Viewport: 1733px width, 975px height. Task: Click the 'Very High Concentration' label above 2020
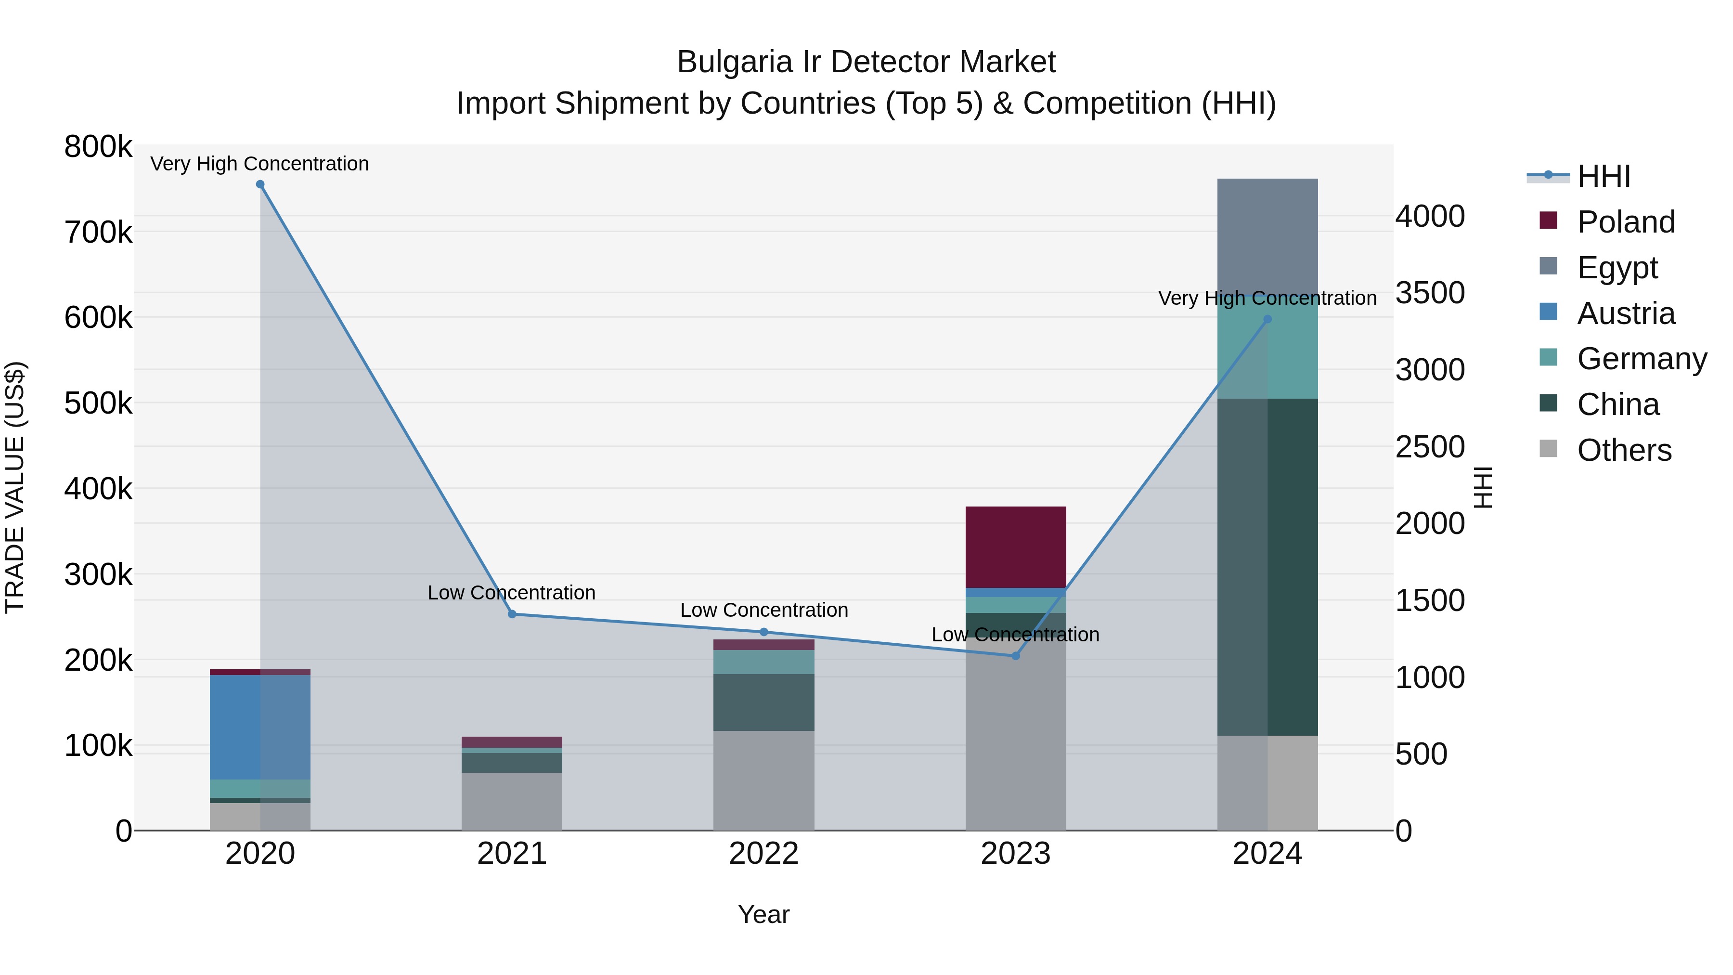[259, 164]
